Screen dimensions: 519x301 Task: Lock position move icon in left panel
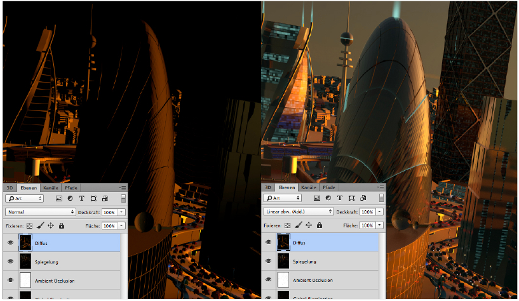click(x=51, y=225)
